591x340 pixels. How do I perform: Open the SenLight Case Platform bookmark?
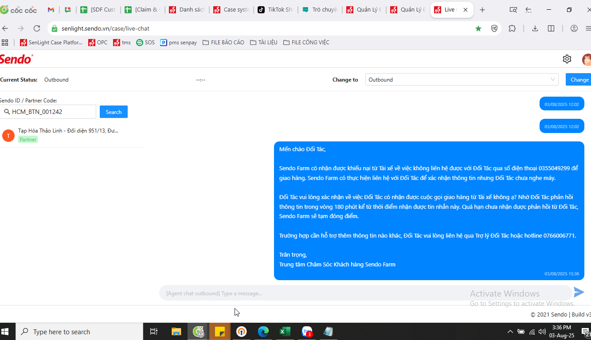[x=51, y=43]
